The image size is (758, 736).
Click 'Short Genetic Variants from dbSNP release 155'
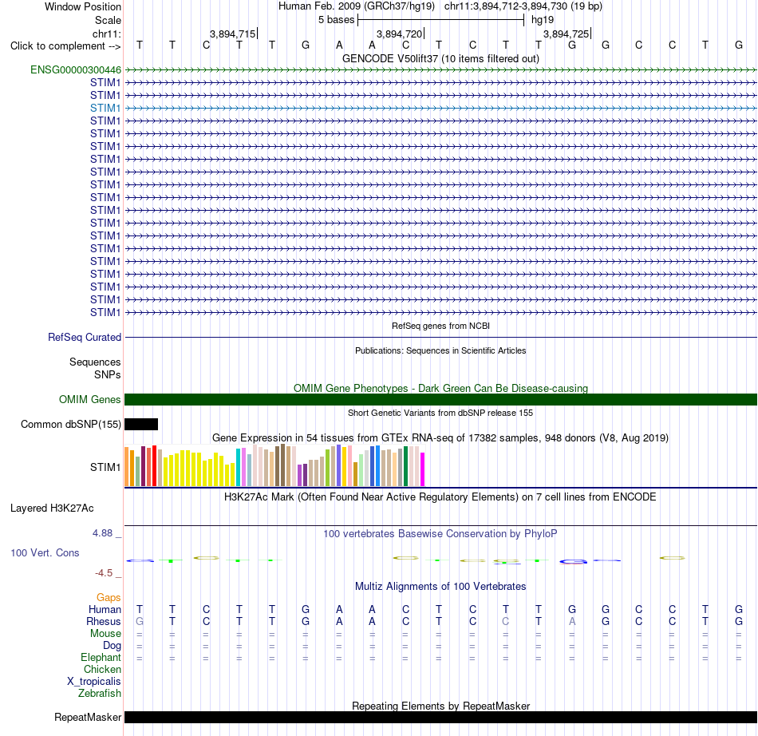pyautogui.click(x=440, y=413)
